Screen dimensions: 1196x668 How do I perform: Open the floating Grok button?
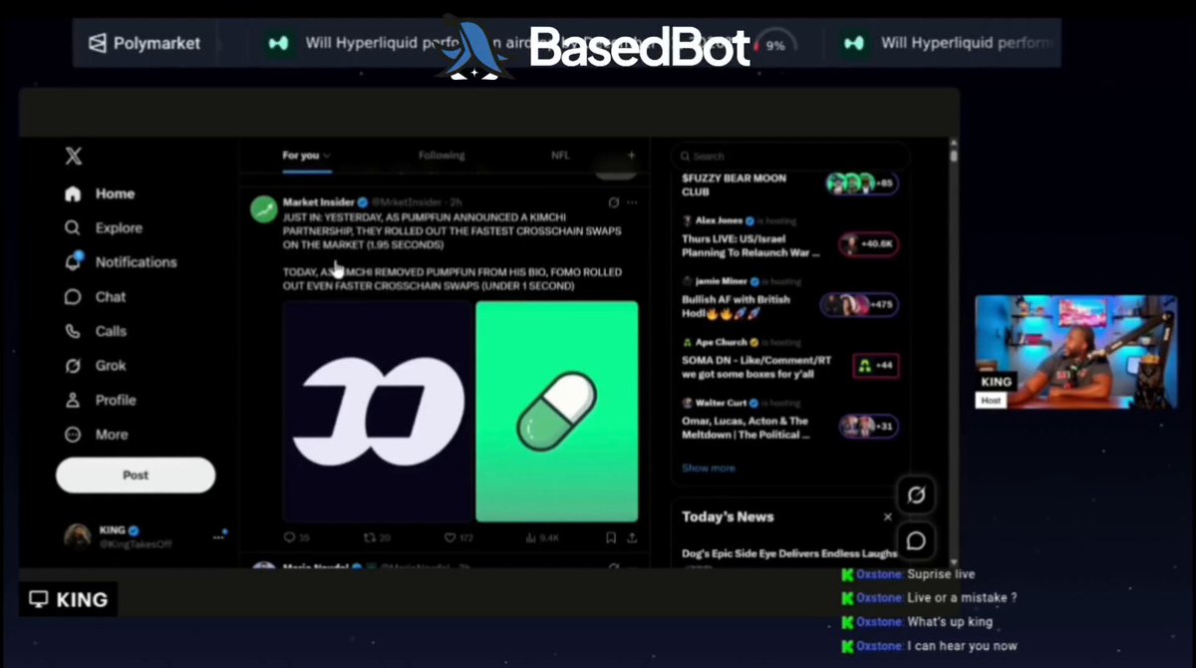pos(916,496)
